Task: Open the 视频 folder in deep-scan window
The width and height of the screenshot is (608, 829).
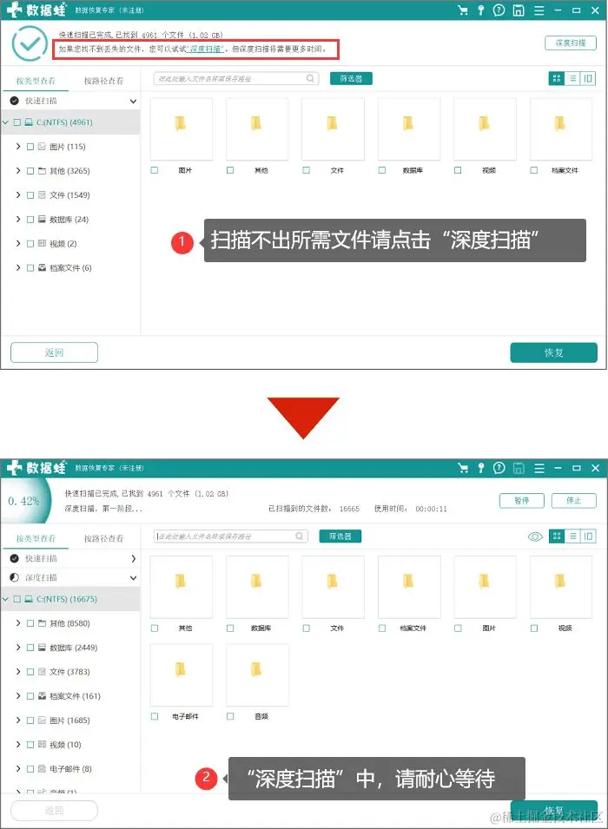Action: [x=560, y=586]
